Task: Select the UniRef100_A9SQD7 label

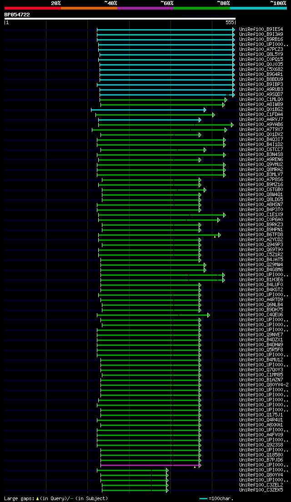Action: coord(261,95)
